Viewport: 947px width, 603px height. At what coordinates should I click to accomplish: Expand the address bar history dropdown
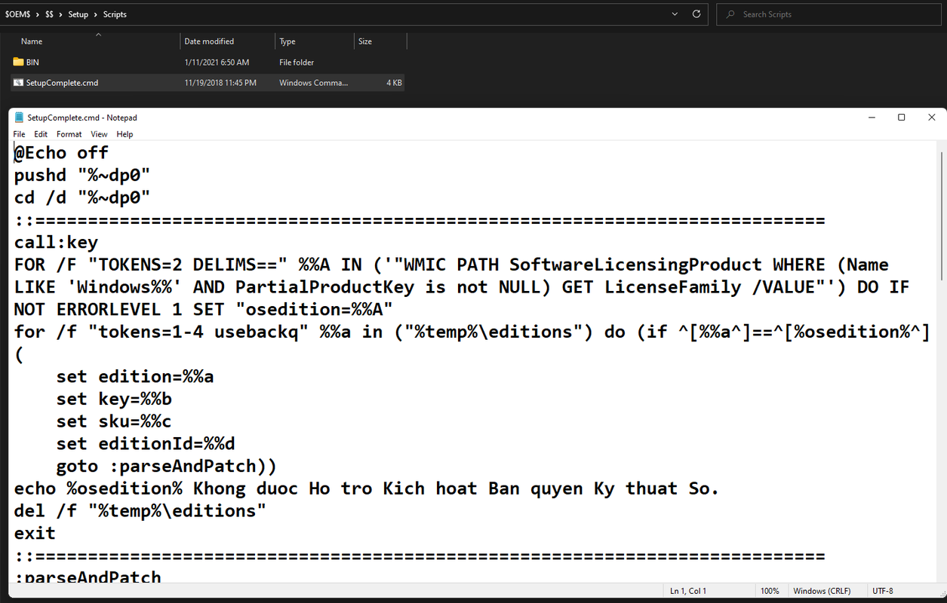tap(675, 14)
